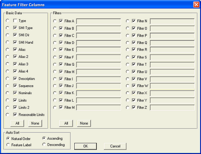Toggle the Limits checkbox

point(15,100)
